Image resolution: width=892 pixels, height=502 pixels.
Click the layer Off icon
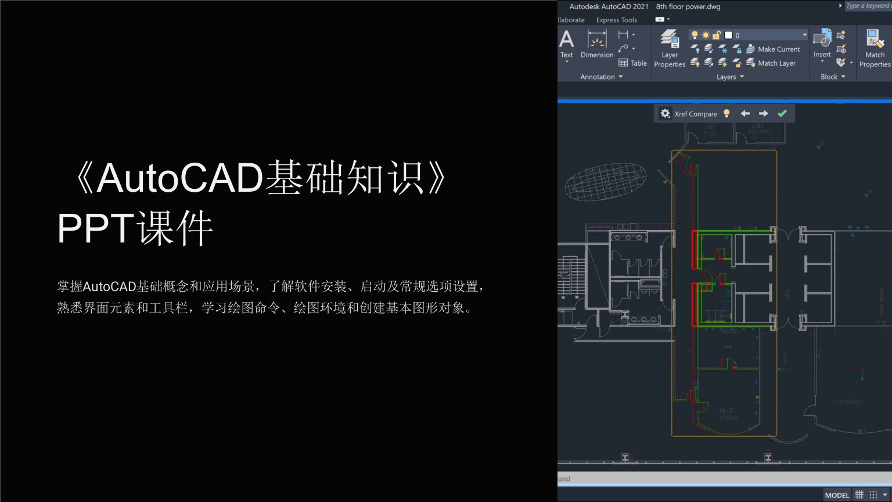tap(695, 49)
